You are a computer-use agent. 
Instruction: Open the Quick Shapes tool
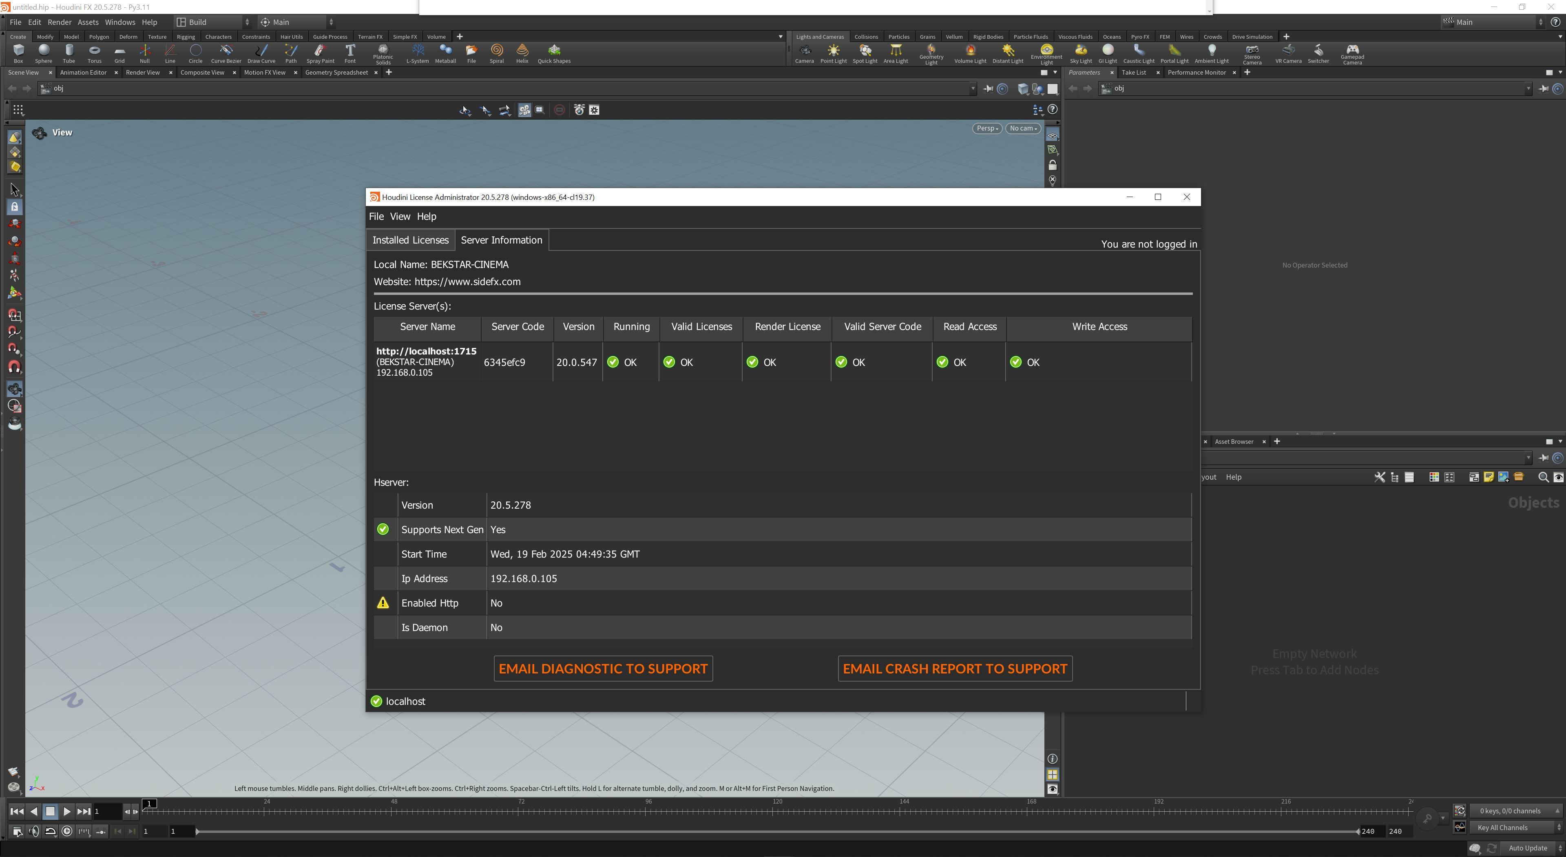(554, 53)
